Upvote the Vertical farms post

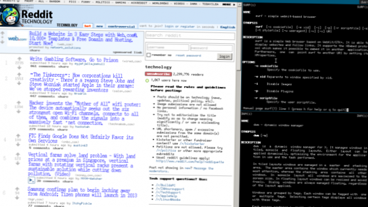(18, 154)
